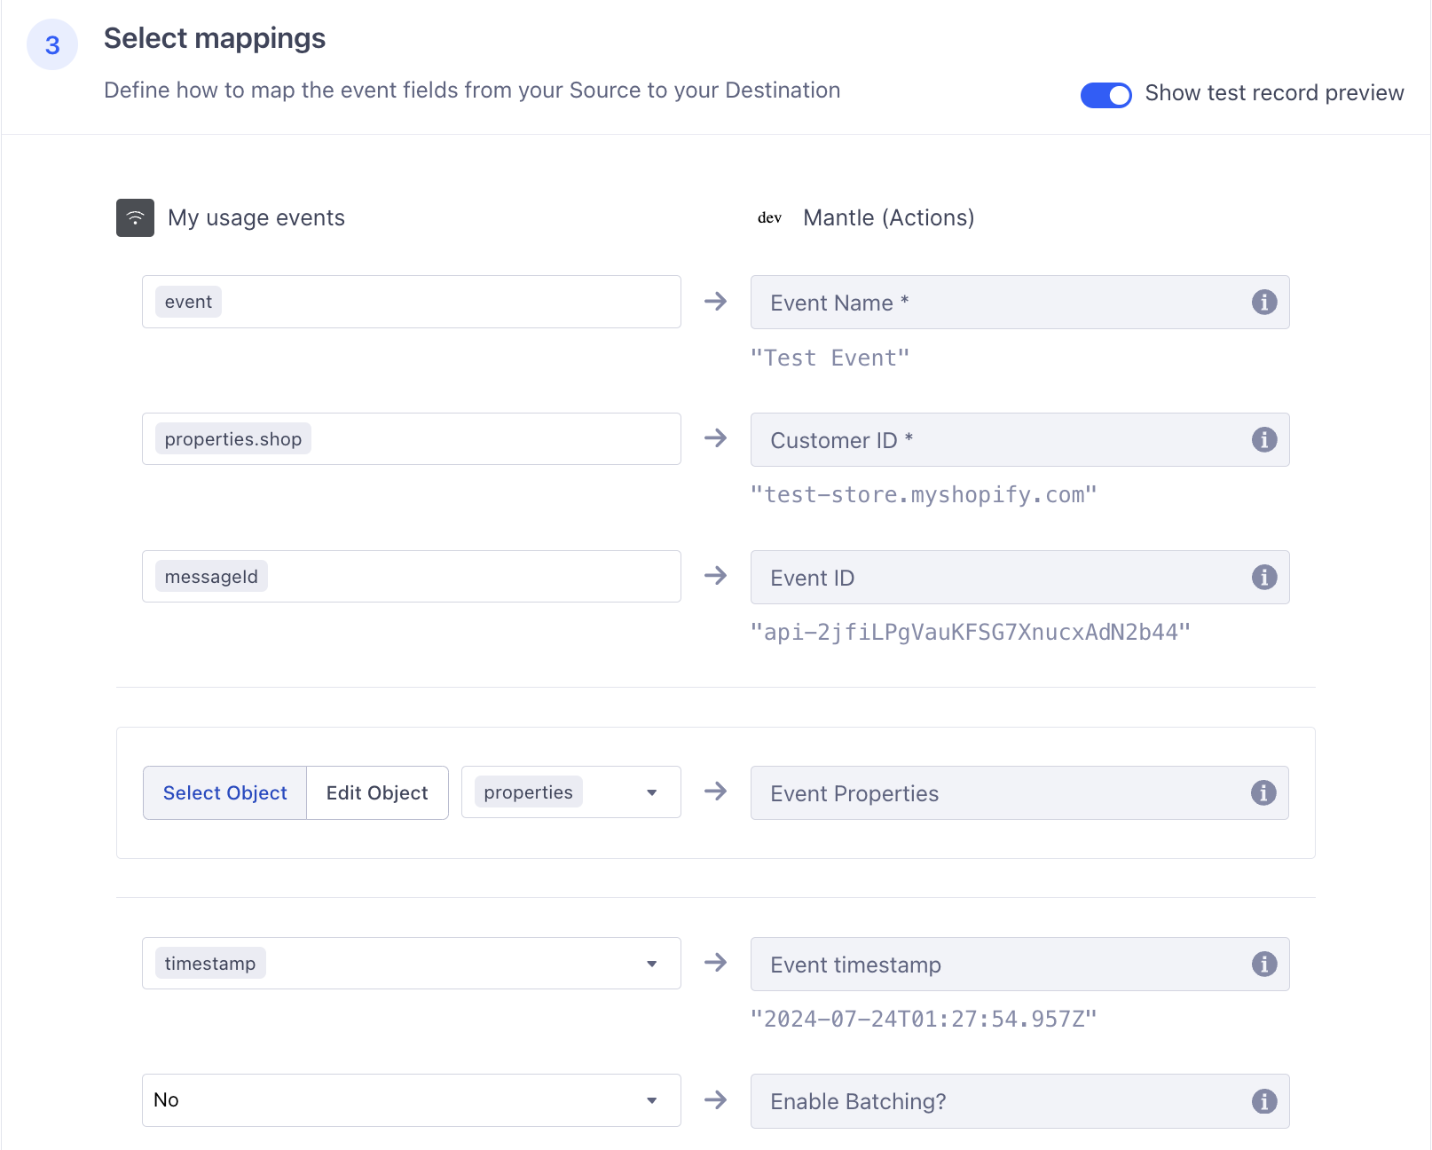
Task: Click the info icon beside Event timestamp
Action: (x=1263, y=965)
